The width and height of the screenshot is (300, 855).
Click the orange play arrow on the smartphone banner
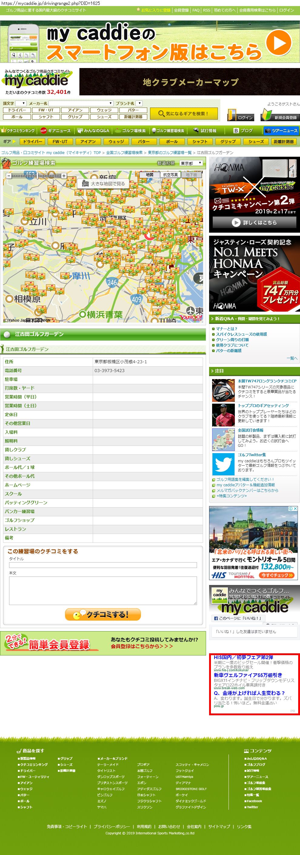tap(278, 42)
